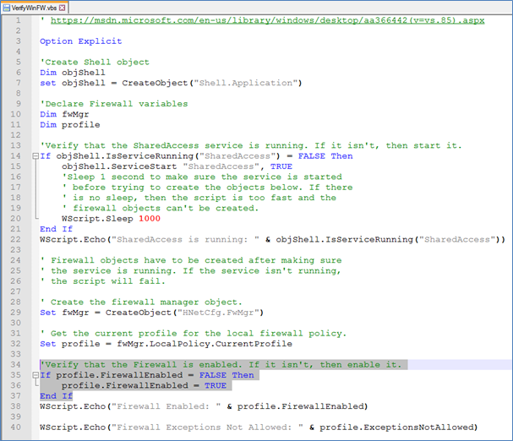The height and width of the screenshot is (441, 513).
Task: Collapse the If block at line 14
Action: pos(35,156)
